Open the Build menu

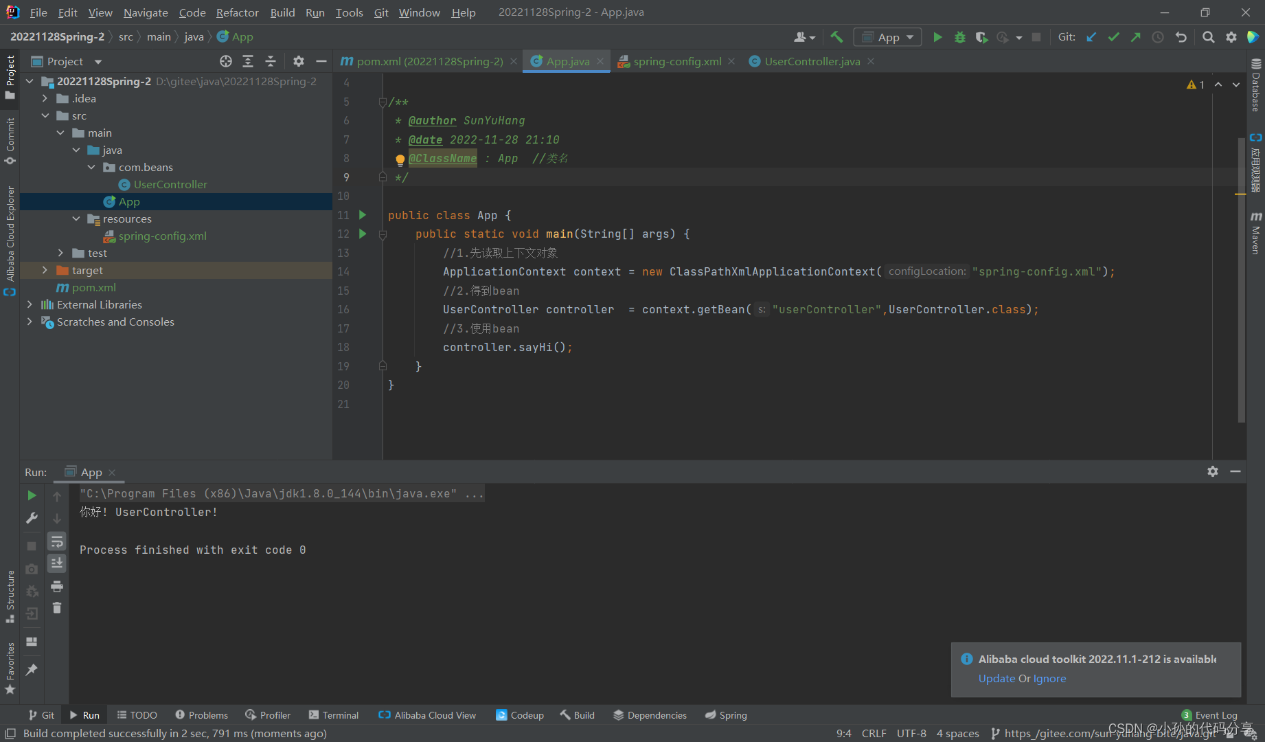(x=282, y=12)
